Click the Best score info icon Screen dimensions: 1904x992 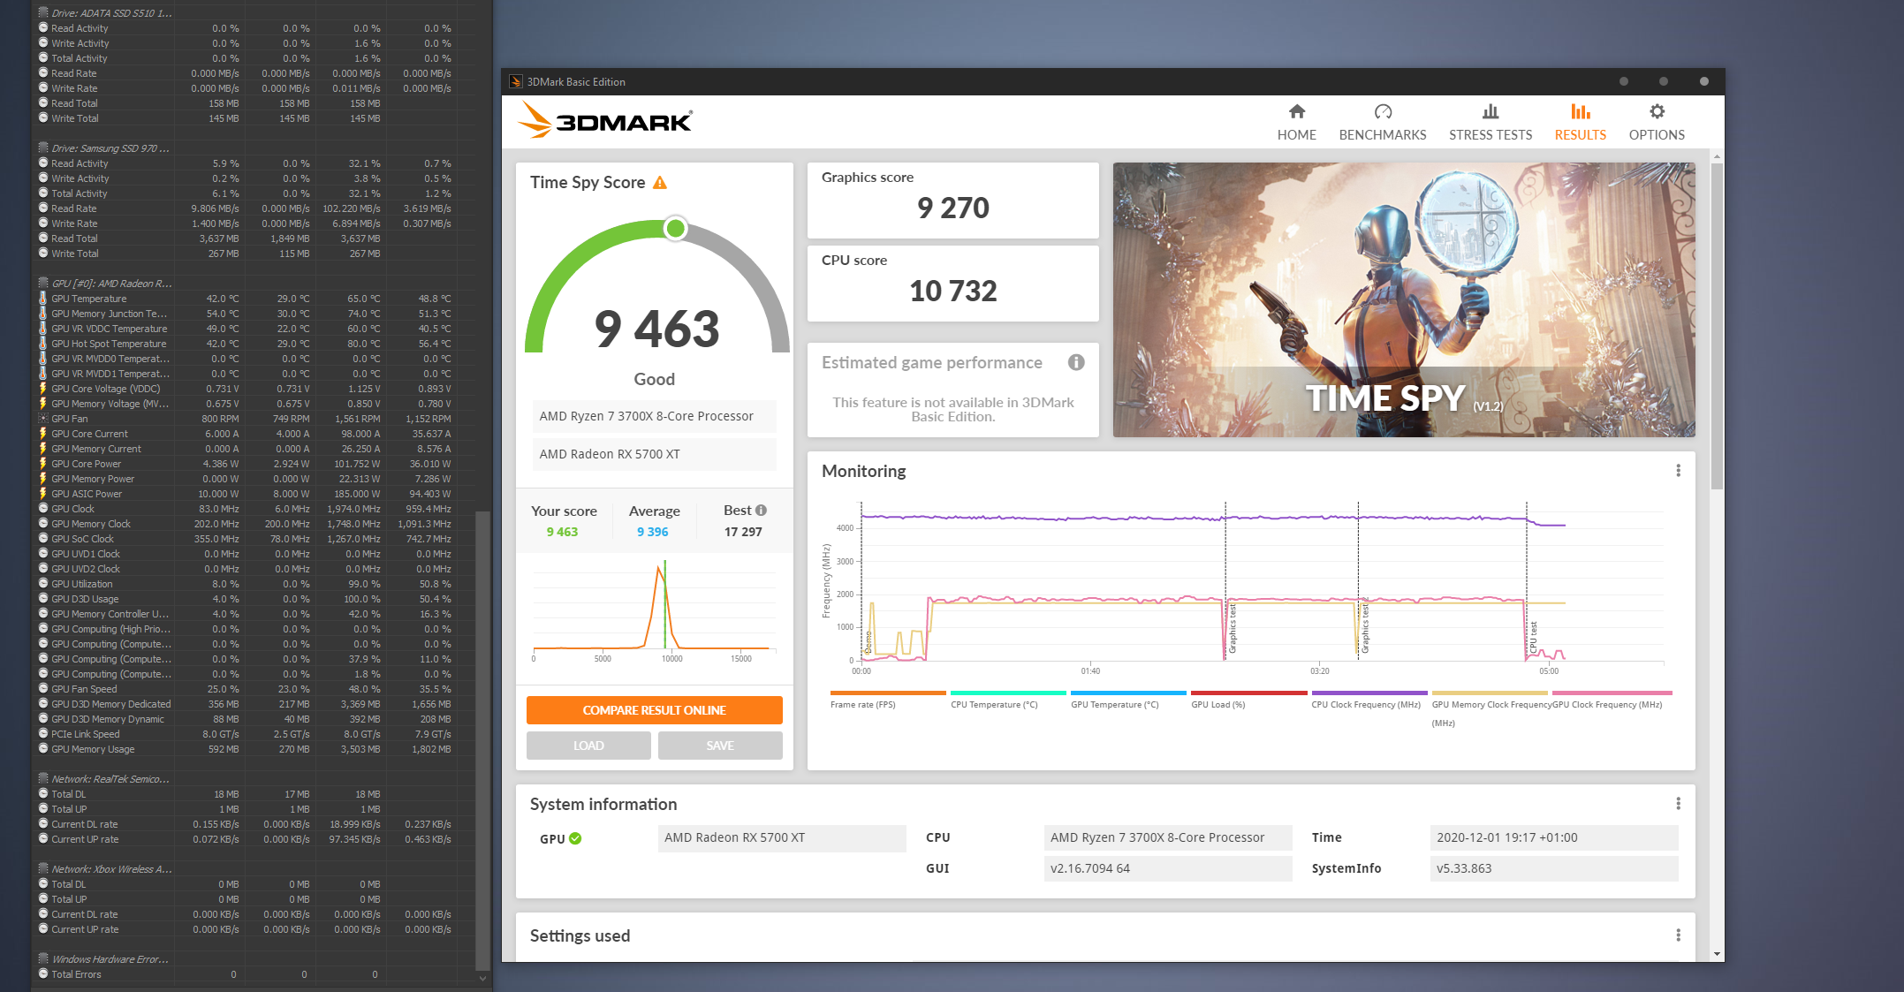point(761,510)
